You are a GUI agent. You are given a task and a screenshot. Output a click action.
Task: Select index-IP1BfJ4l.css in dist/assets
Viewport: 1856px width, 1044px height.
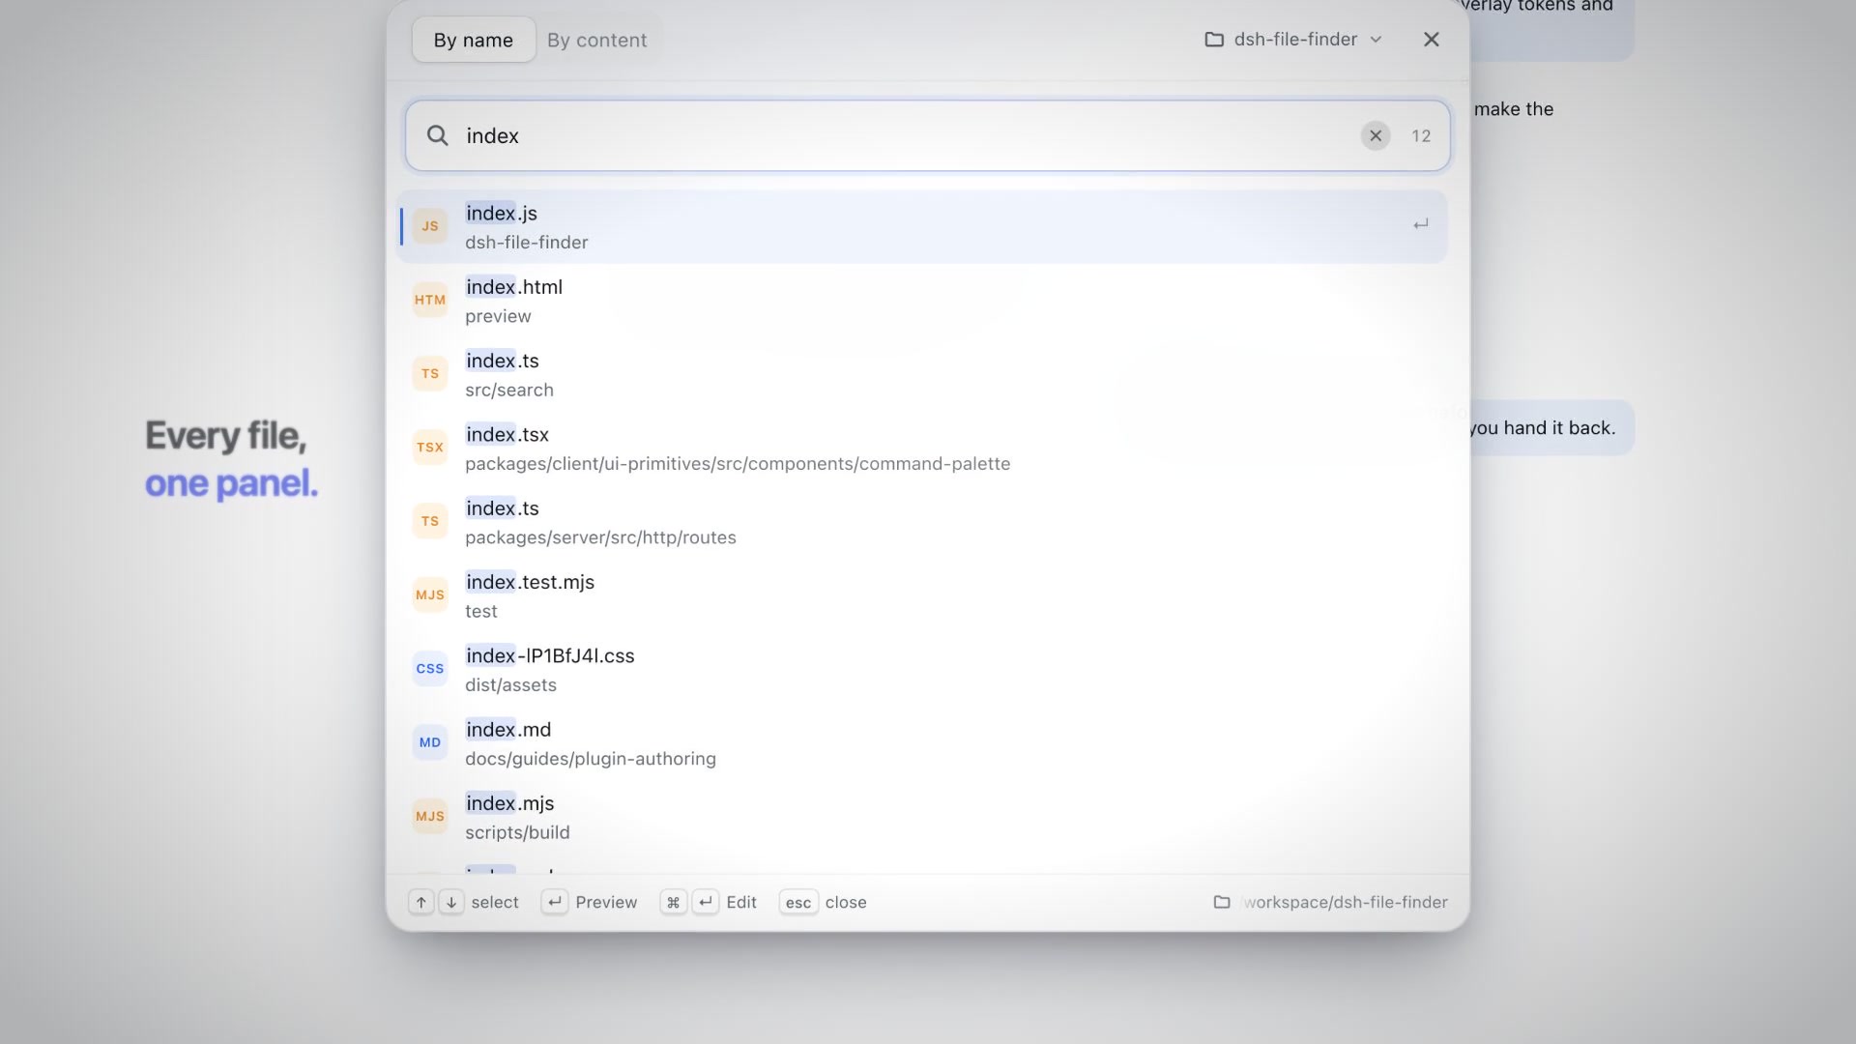(x=922, y=669)
